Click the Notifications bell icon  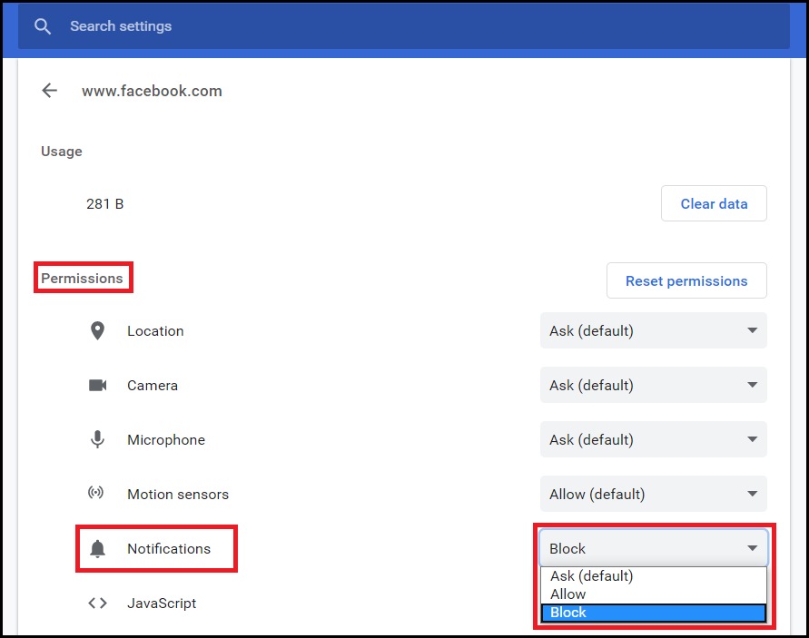tap(97, 549)
